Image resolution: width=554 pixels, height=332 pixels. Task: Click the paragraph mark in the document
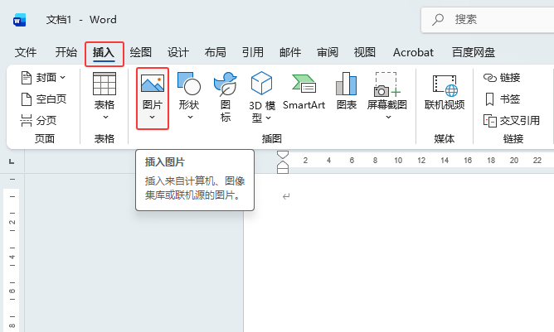(286, 196)
